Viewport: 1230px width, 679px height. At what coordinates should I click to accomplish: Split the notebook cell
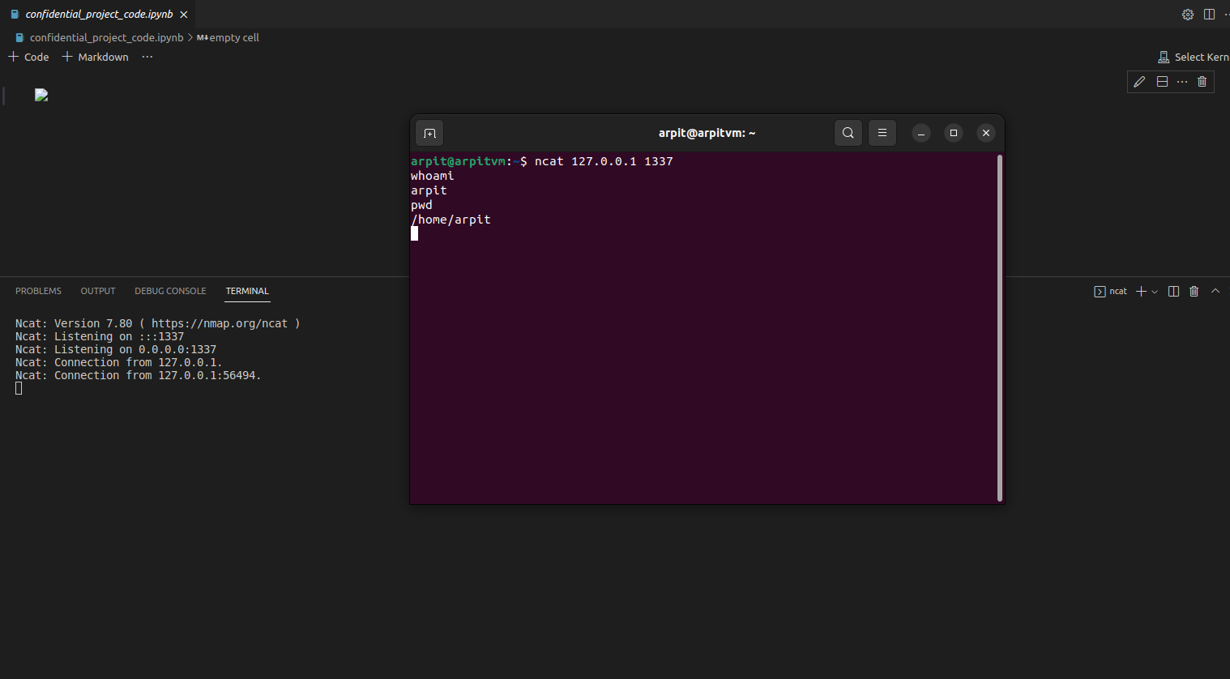tap(1162, 81)
